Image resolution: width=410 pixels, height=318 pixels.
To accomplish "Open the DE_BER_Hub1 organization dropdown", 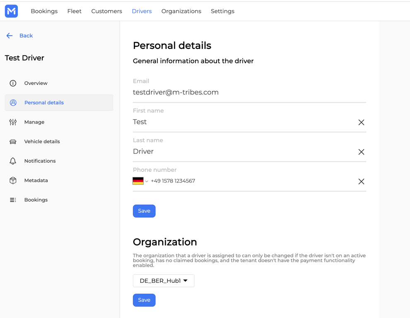I will (x=164, y=281).
